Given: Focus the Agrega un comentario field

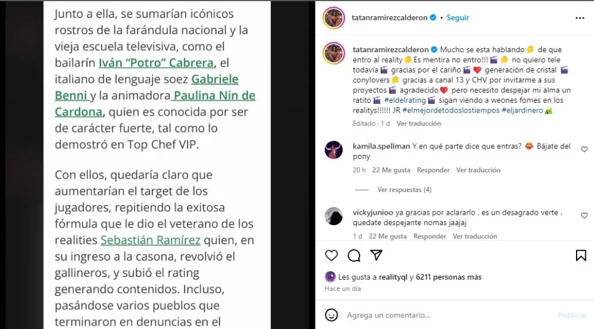Looking at the screenshot, I should pyautogui.click(x=447, y=315).
